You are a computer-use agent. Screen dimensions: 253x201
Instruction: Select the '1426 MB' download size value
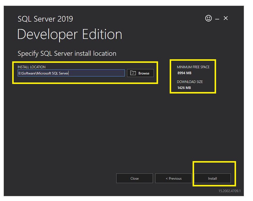(184, 88)
